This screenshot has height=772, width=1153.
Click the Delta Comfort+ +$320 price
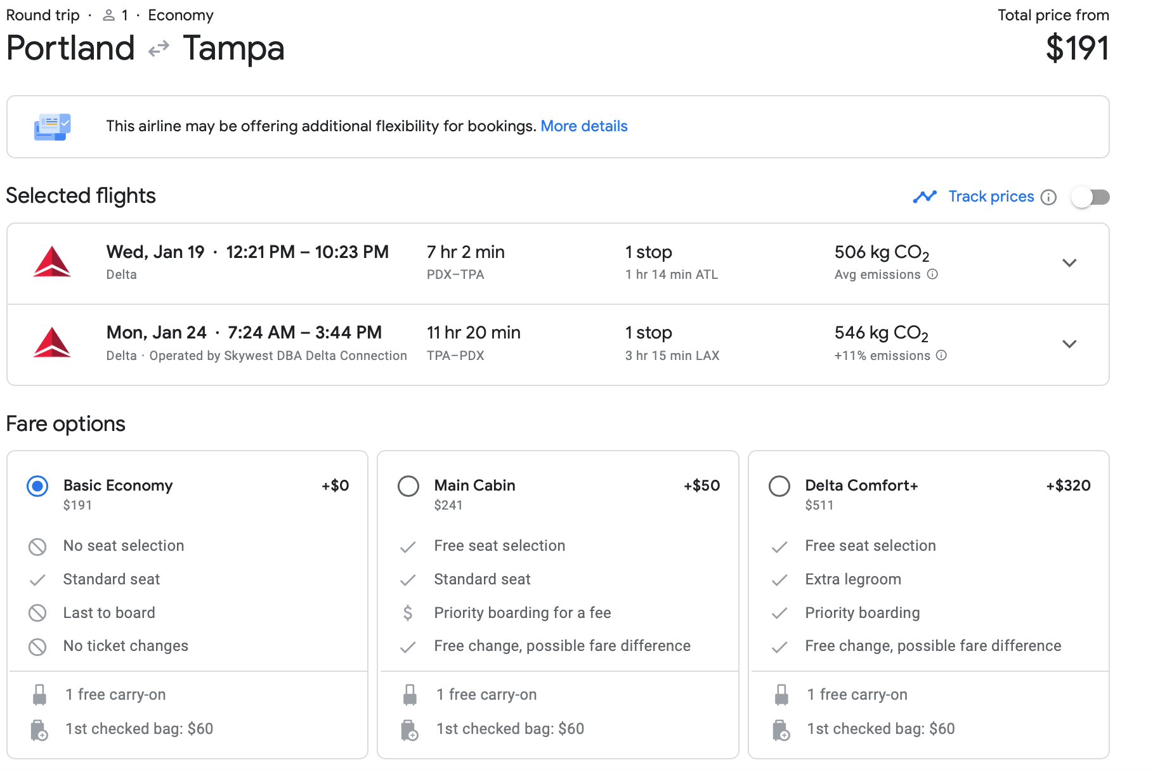1068,486
